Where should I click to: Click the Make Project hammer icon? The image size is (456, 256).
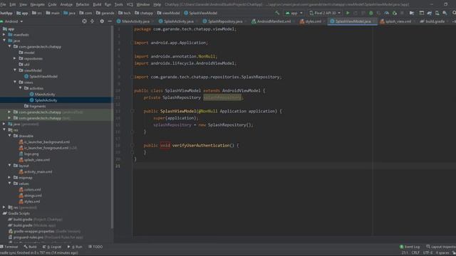coord(277,13)
